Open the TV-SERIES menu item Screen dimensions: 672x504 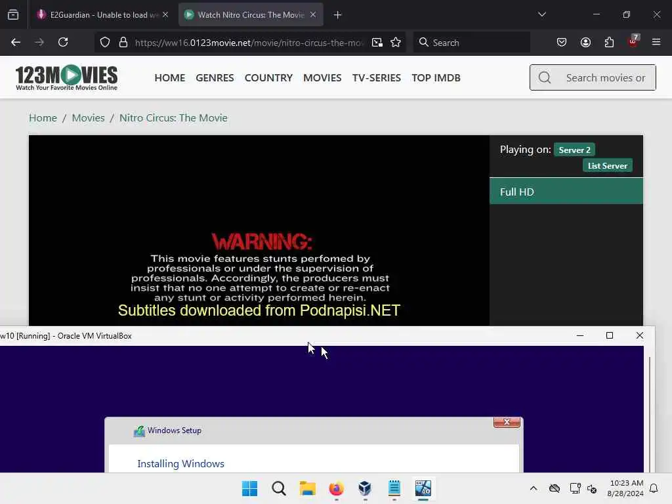pyautogui.click(x=376, y=78)
